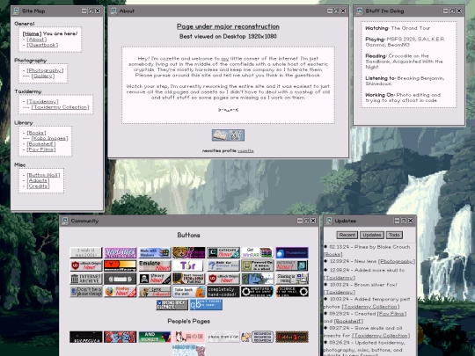Click 'Page under major reconstruction' heading
Viewport: 475px width, 356px height.
(x=228, y=26)
